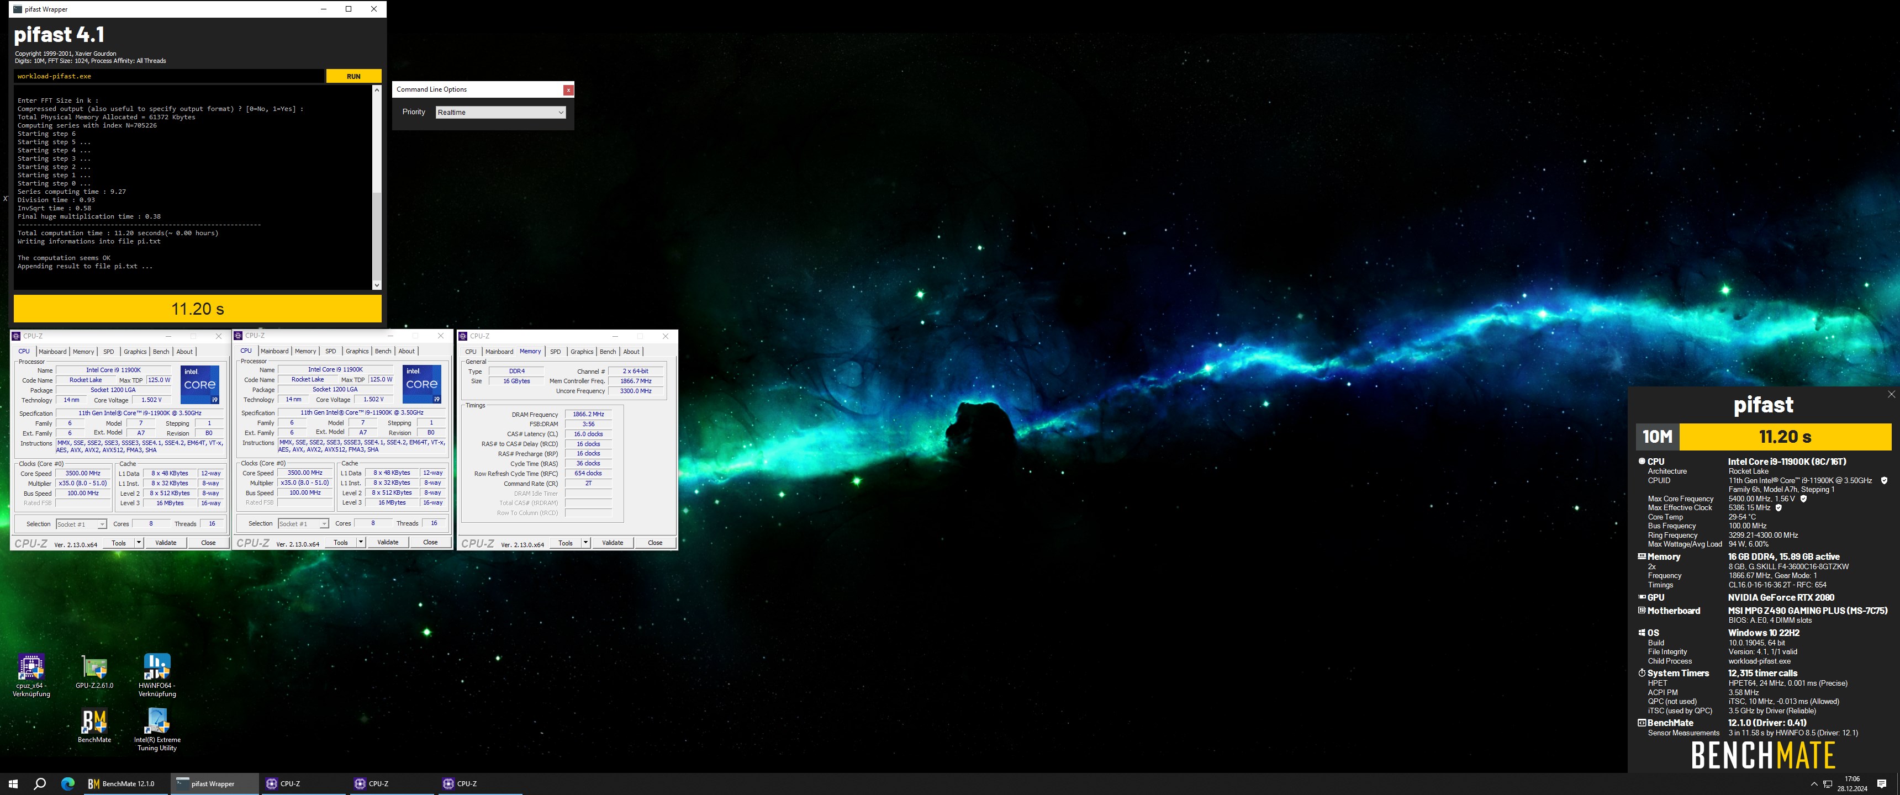Screen dimensions: 1900x795
Task: Open Socket #1 selection in leftmost CPU-Z
Action: tap(81, 524)
